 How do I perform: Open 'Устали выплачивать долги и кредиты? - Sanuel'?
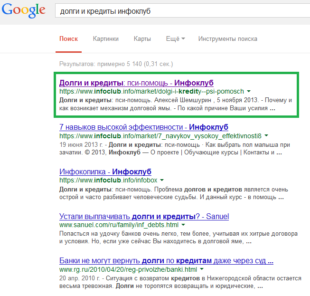(x=144, y=217)
